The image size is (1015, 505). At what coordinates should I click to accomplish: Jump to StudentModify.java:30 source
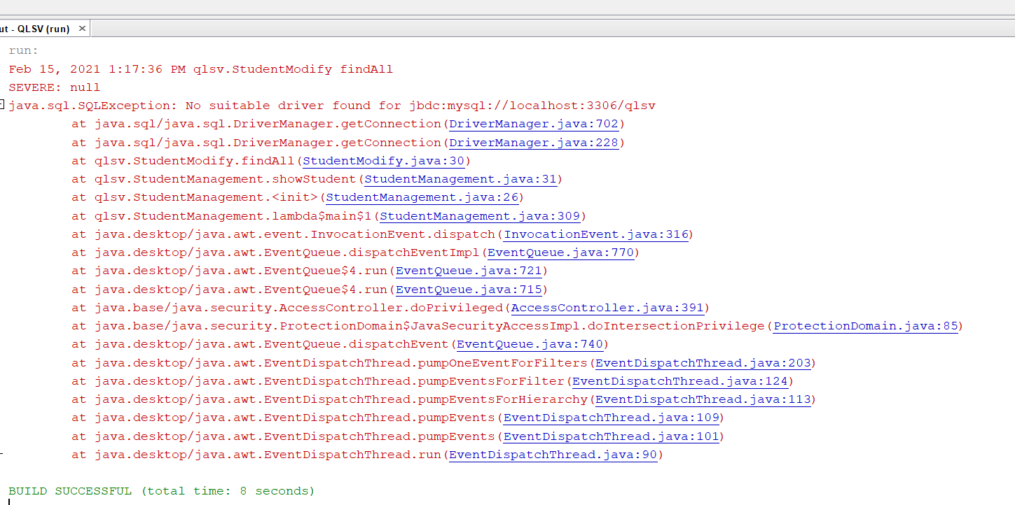pyautogui.click(x=384, y=161)
